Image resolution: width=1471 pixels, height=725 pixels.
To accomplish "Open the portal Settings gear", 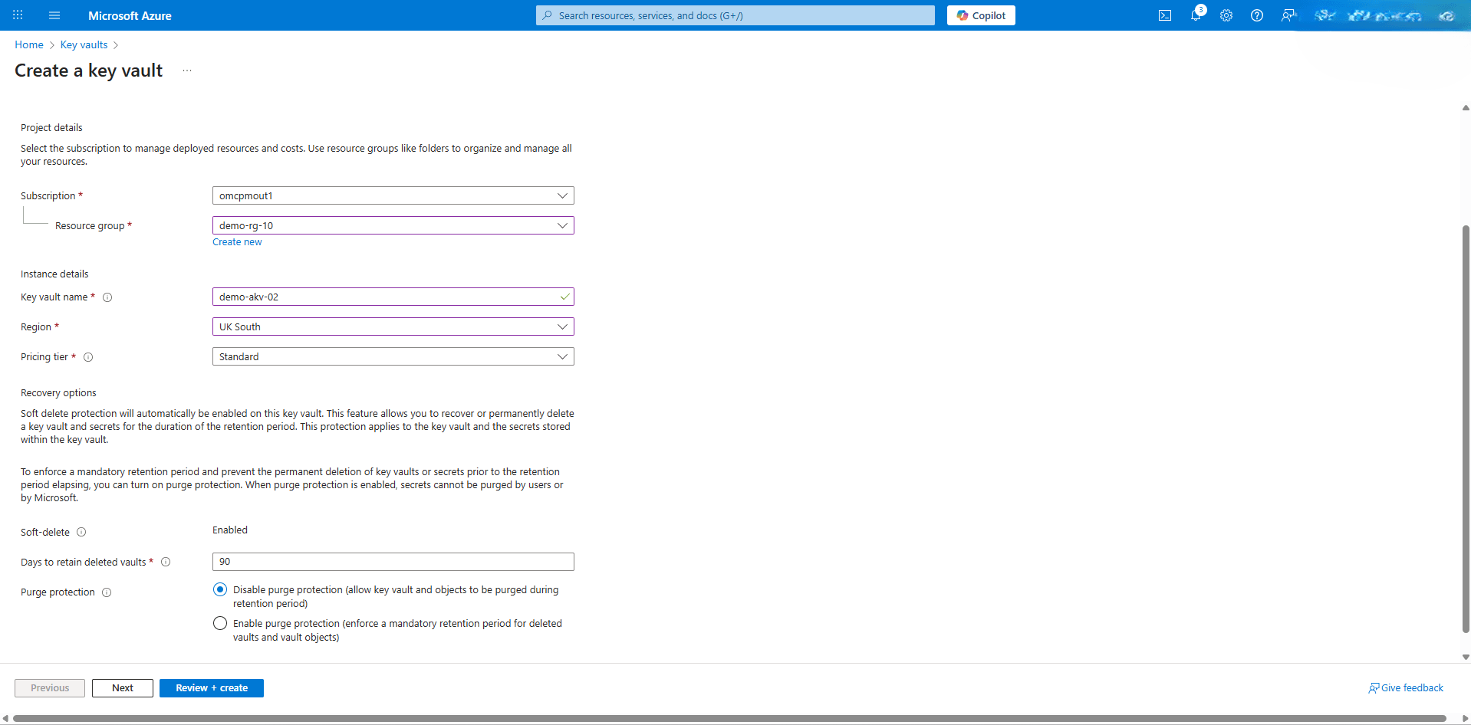I will 1226,15.
